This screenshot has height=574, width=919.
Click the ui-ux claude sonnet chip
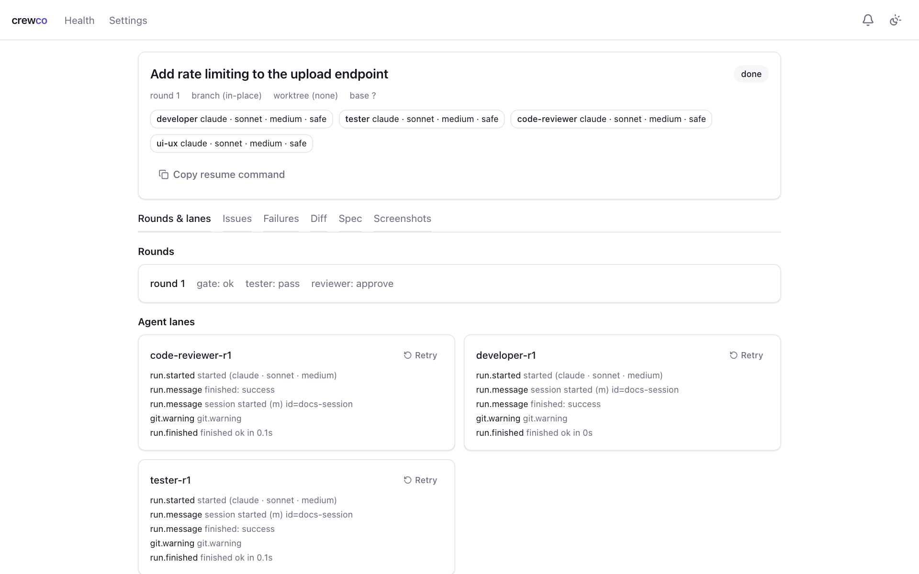click(x=232, y=143)
